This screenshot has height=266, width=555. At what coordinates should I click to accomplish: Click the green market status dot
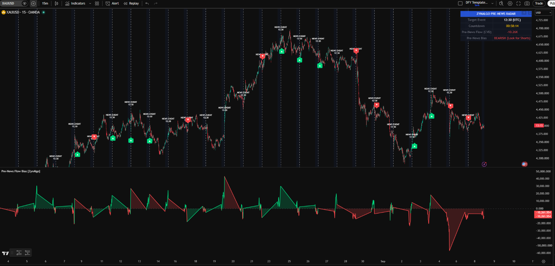[44, 12]
